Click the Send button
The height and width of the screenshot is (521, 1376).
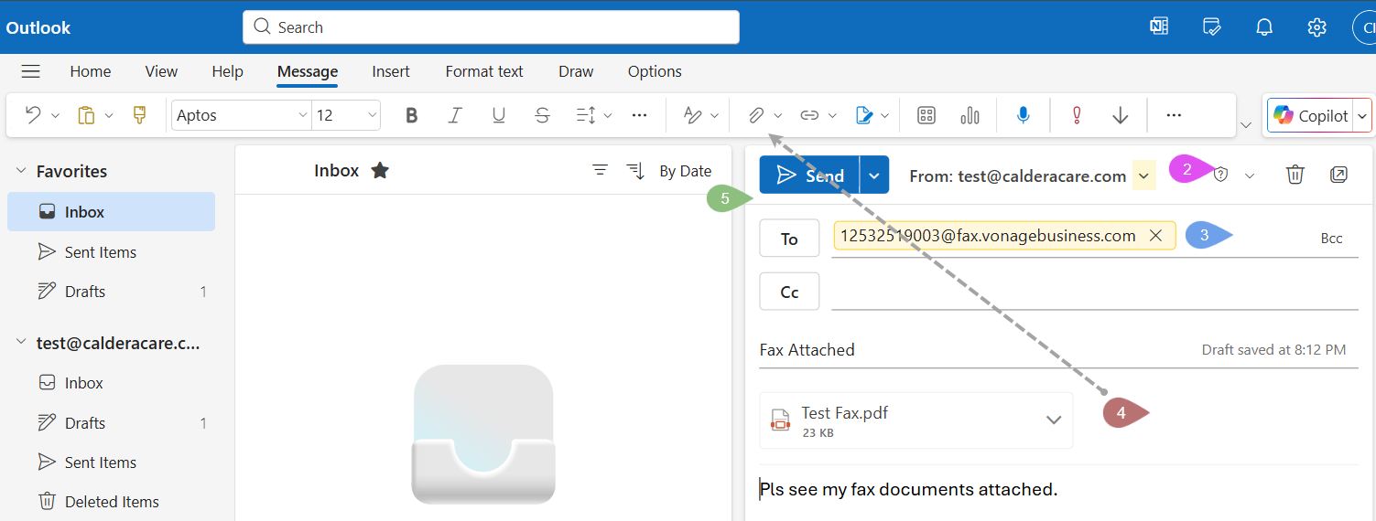(809, 175)
